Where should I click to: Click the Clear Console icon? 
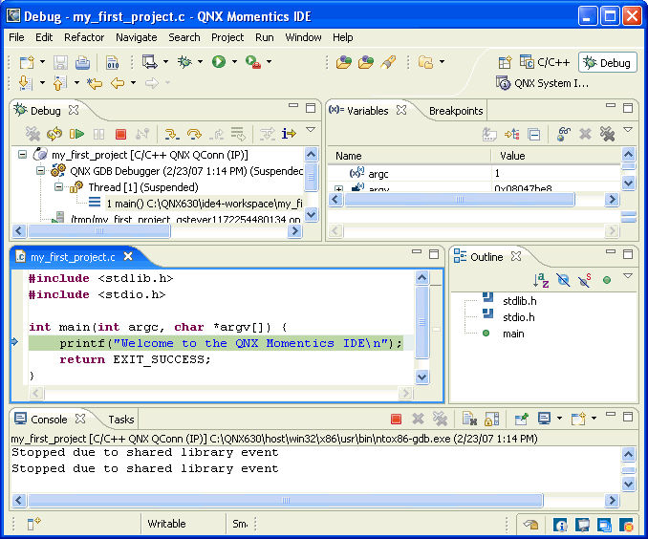[x=467, y=419]
